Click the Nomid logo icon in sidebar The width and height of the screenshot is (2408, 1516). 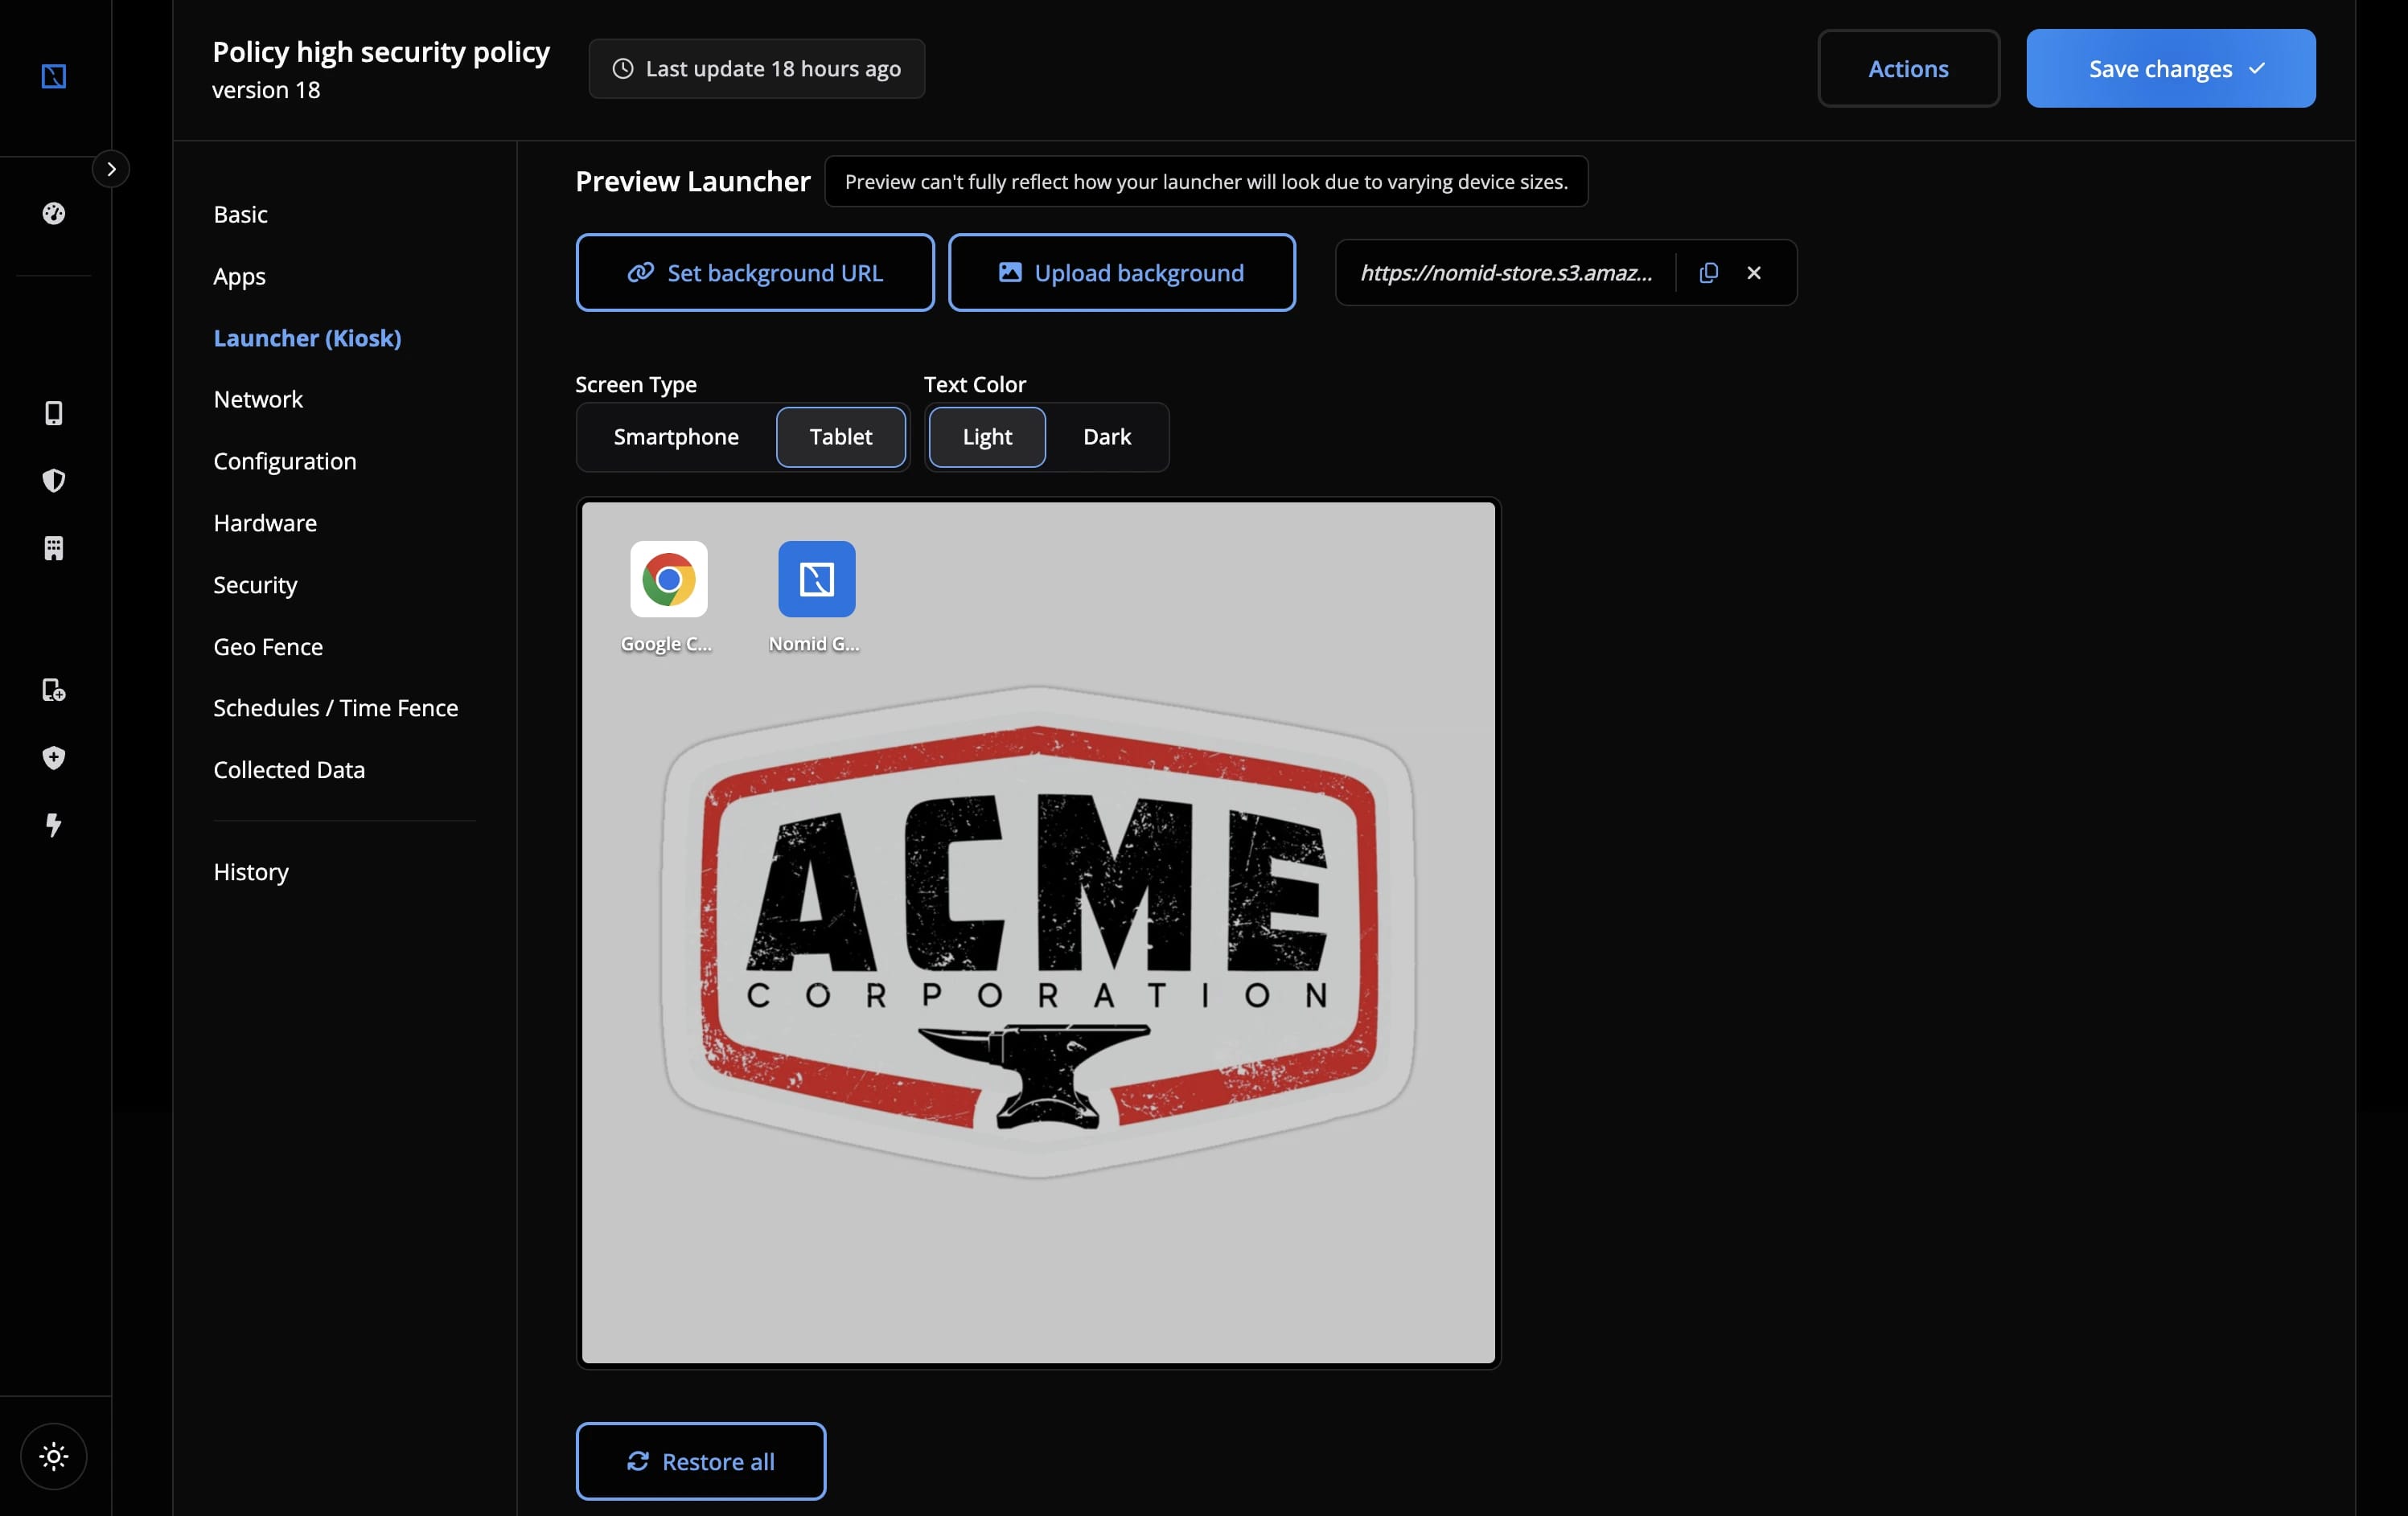[54, 76]
